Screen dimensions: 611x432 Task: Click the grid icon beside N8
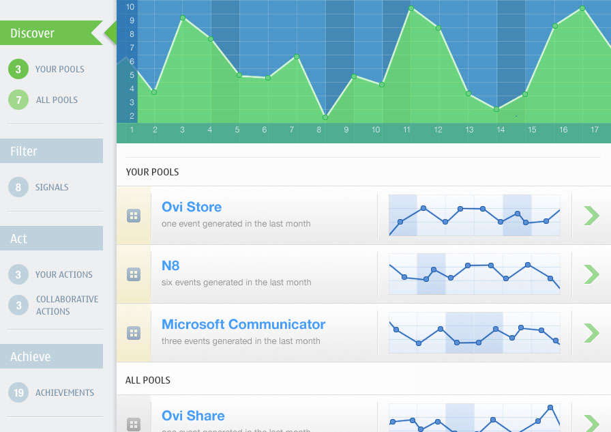point(134,274)
